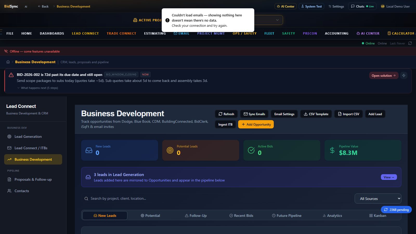Open the DASHBOARDS menu

(x=52, y=33)
